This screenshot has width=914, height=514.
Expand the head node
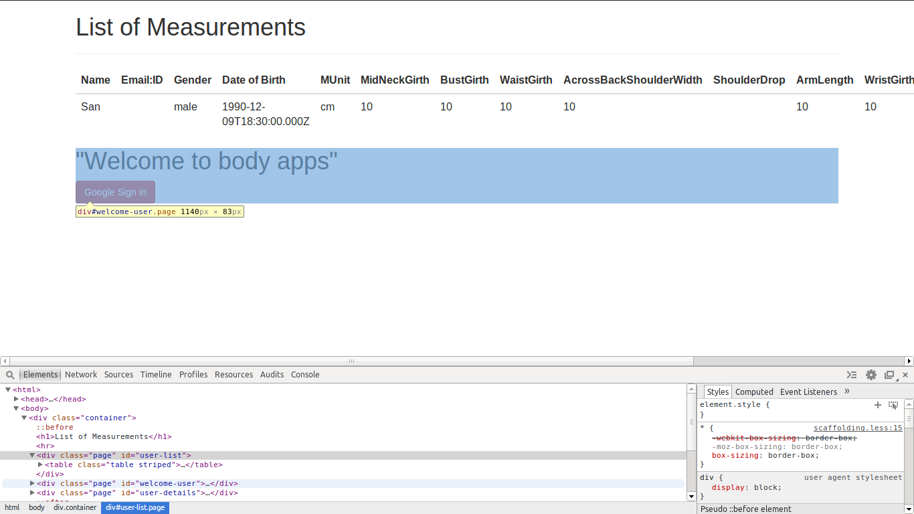pos(16,399)
